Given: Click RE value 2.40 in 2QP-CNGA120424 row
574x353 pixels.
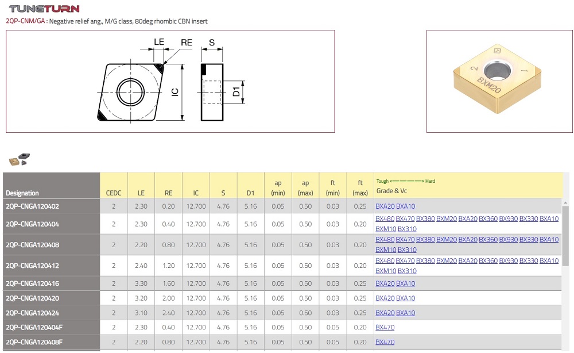Looking at the screenshot, I should (168, 313).
